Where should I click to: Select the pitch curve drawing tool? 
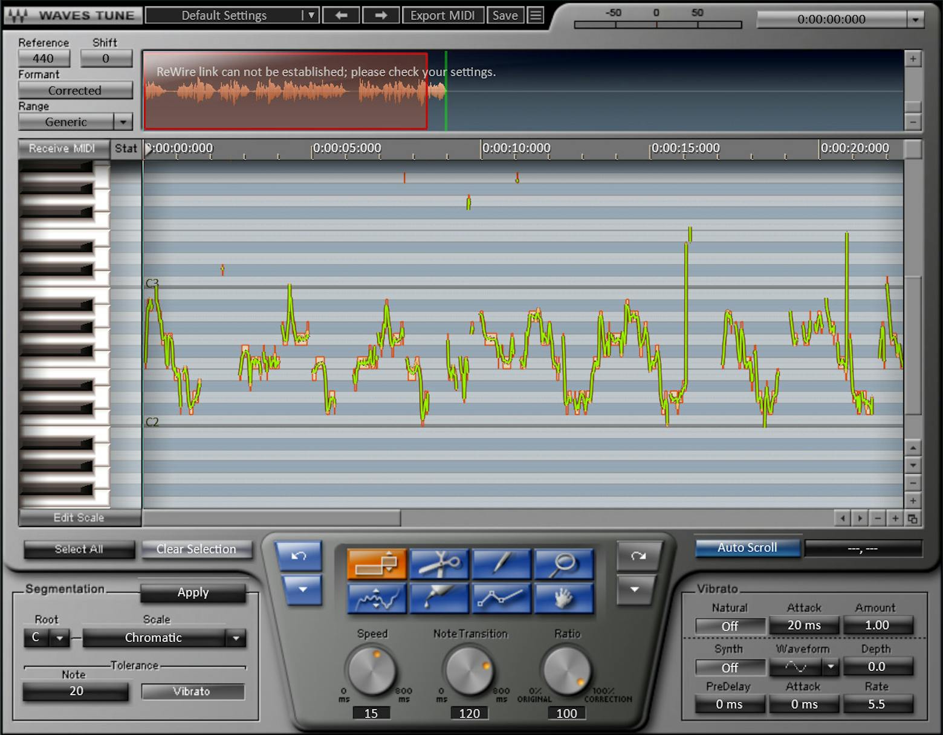(376, 598)
